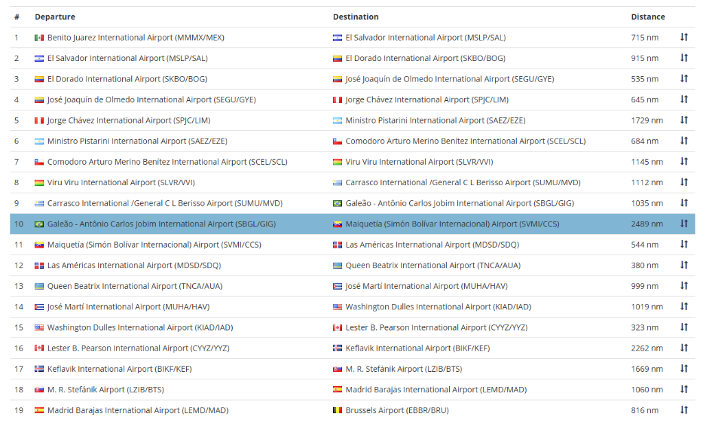Click the 323 nm distance value
This screenshot has height=426, width=703.
coord(645,327)
